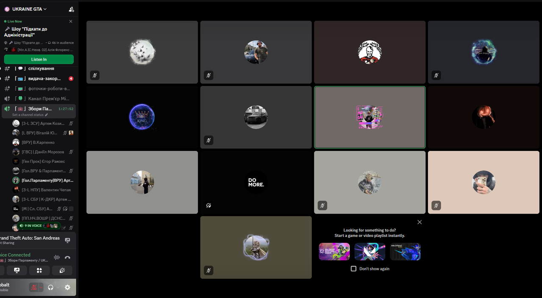Image resolution: width=542 pixels, height=298 pixels.
Task: Open the invite people icon beside UKRAINE GTA
Action: [71, 9]
